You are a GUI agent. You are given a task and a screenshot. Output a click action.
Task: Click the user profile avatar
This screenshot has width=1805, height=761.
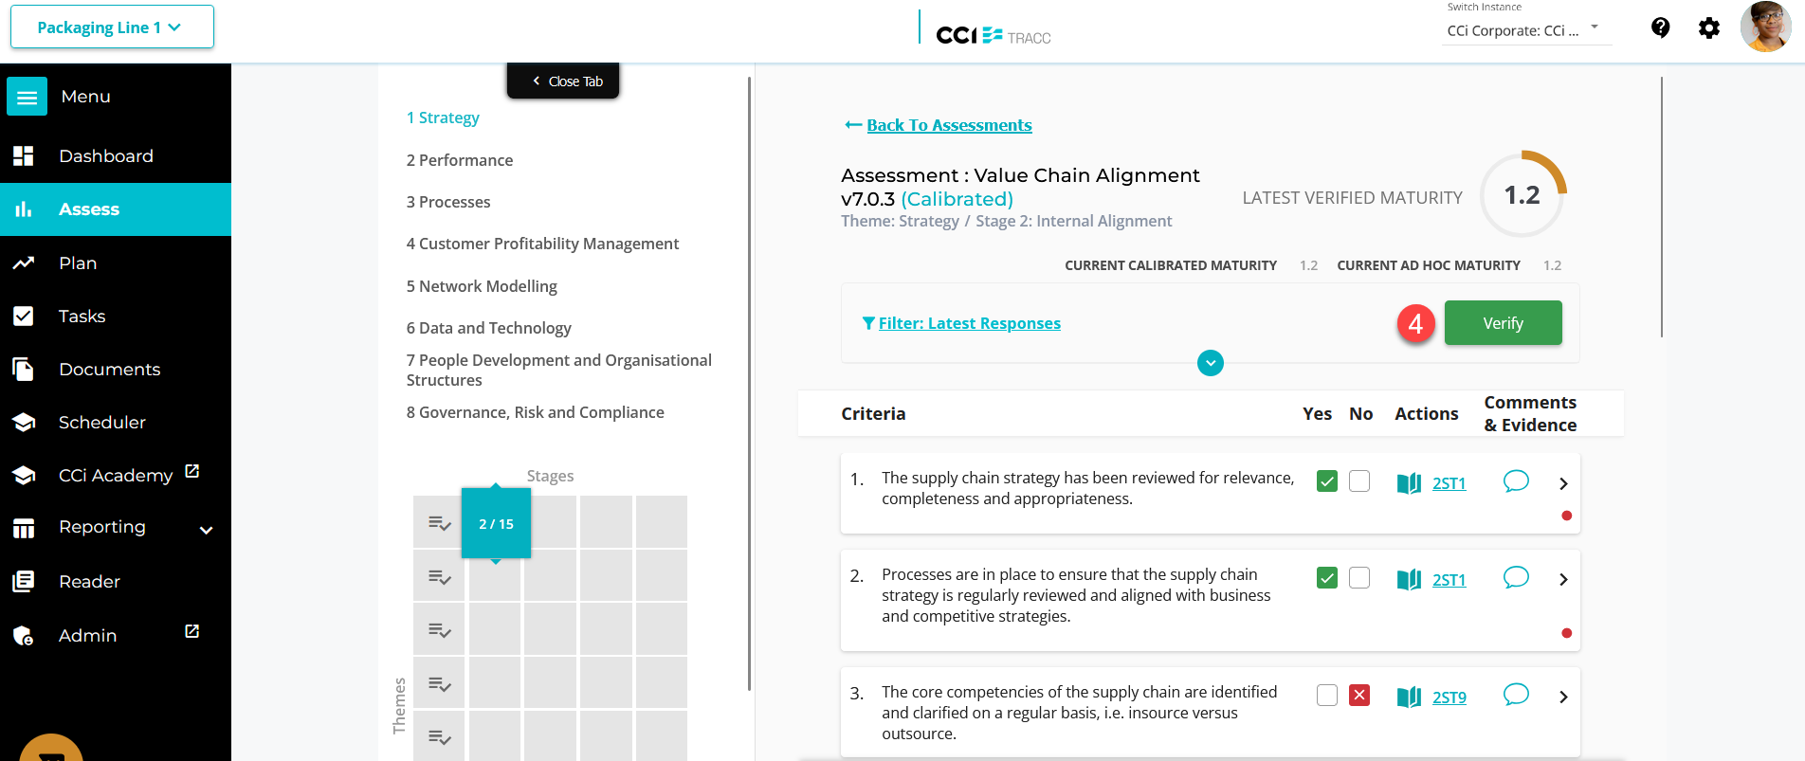click(x=1765, y=27)
